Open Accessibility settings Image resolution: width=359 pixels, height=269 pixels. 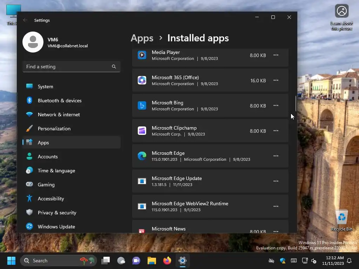point(72,199)
